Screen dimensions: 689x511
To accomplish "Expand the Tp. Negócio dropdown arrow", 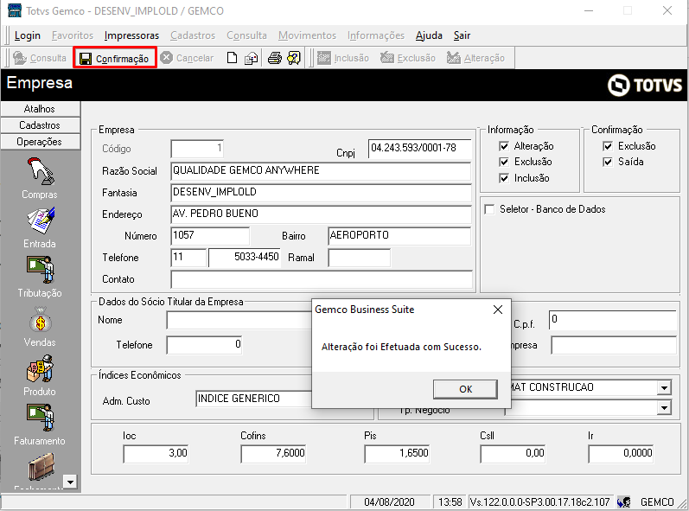I will coord(664,408).
